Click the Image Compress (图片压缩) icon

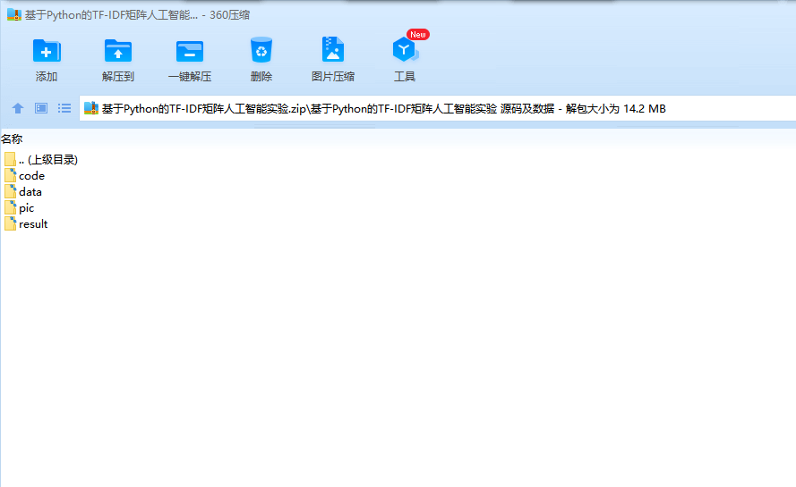tap(333, 50)
